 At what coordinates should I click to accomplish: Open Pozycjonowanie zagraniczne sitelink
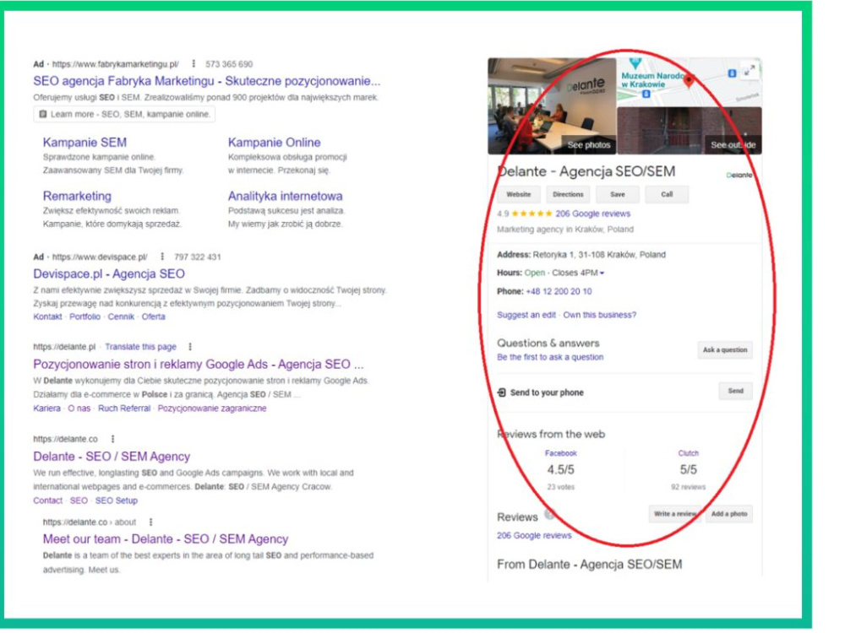[x=212, y=408]
